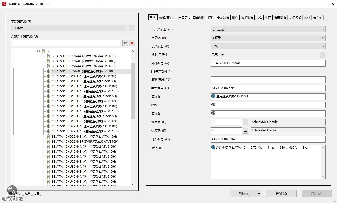Click the binoculars search icon

125,43
